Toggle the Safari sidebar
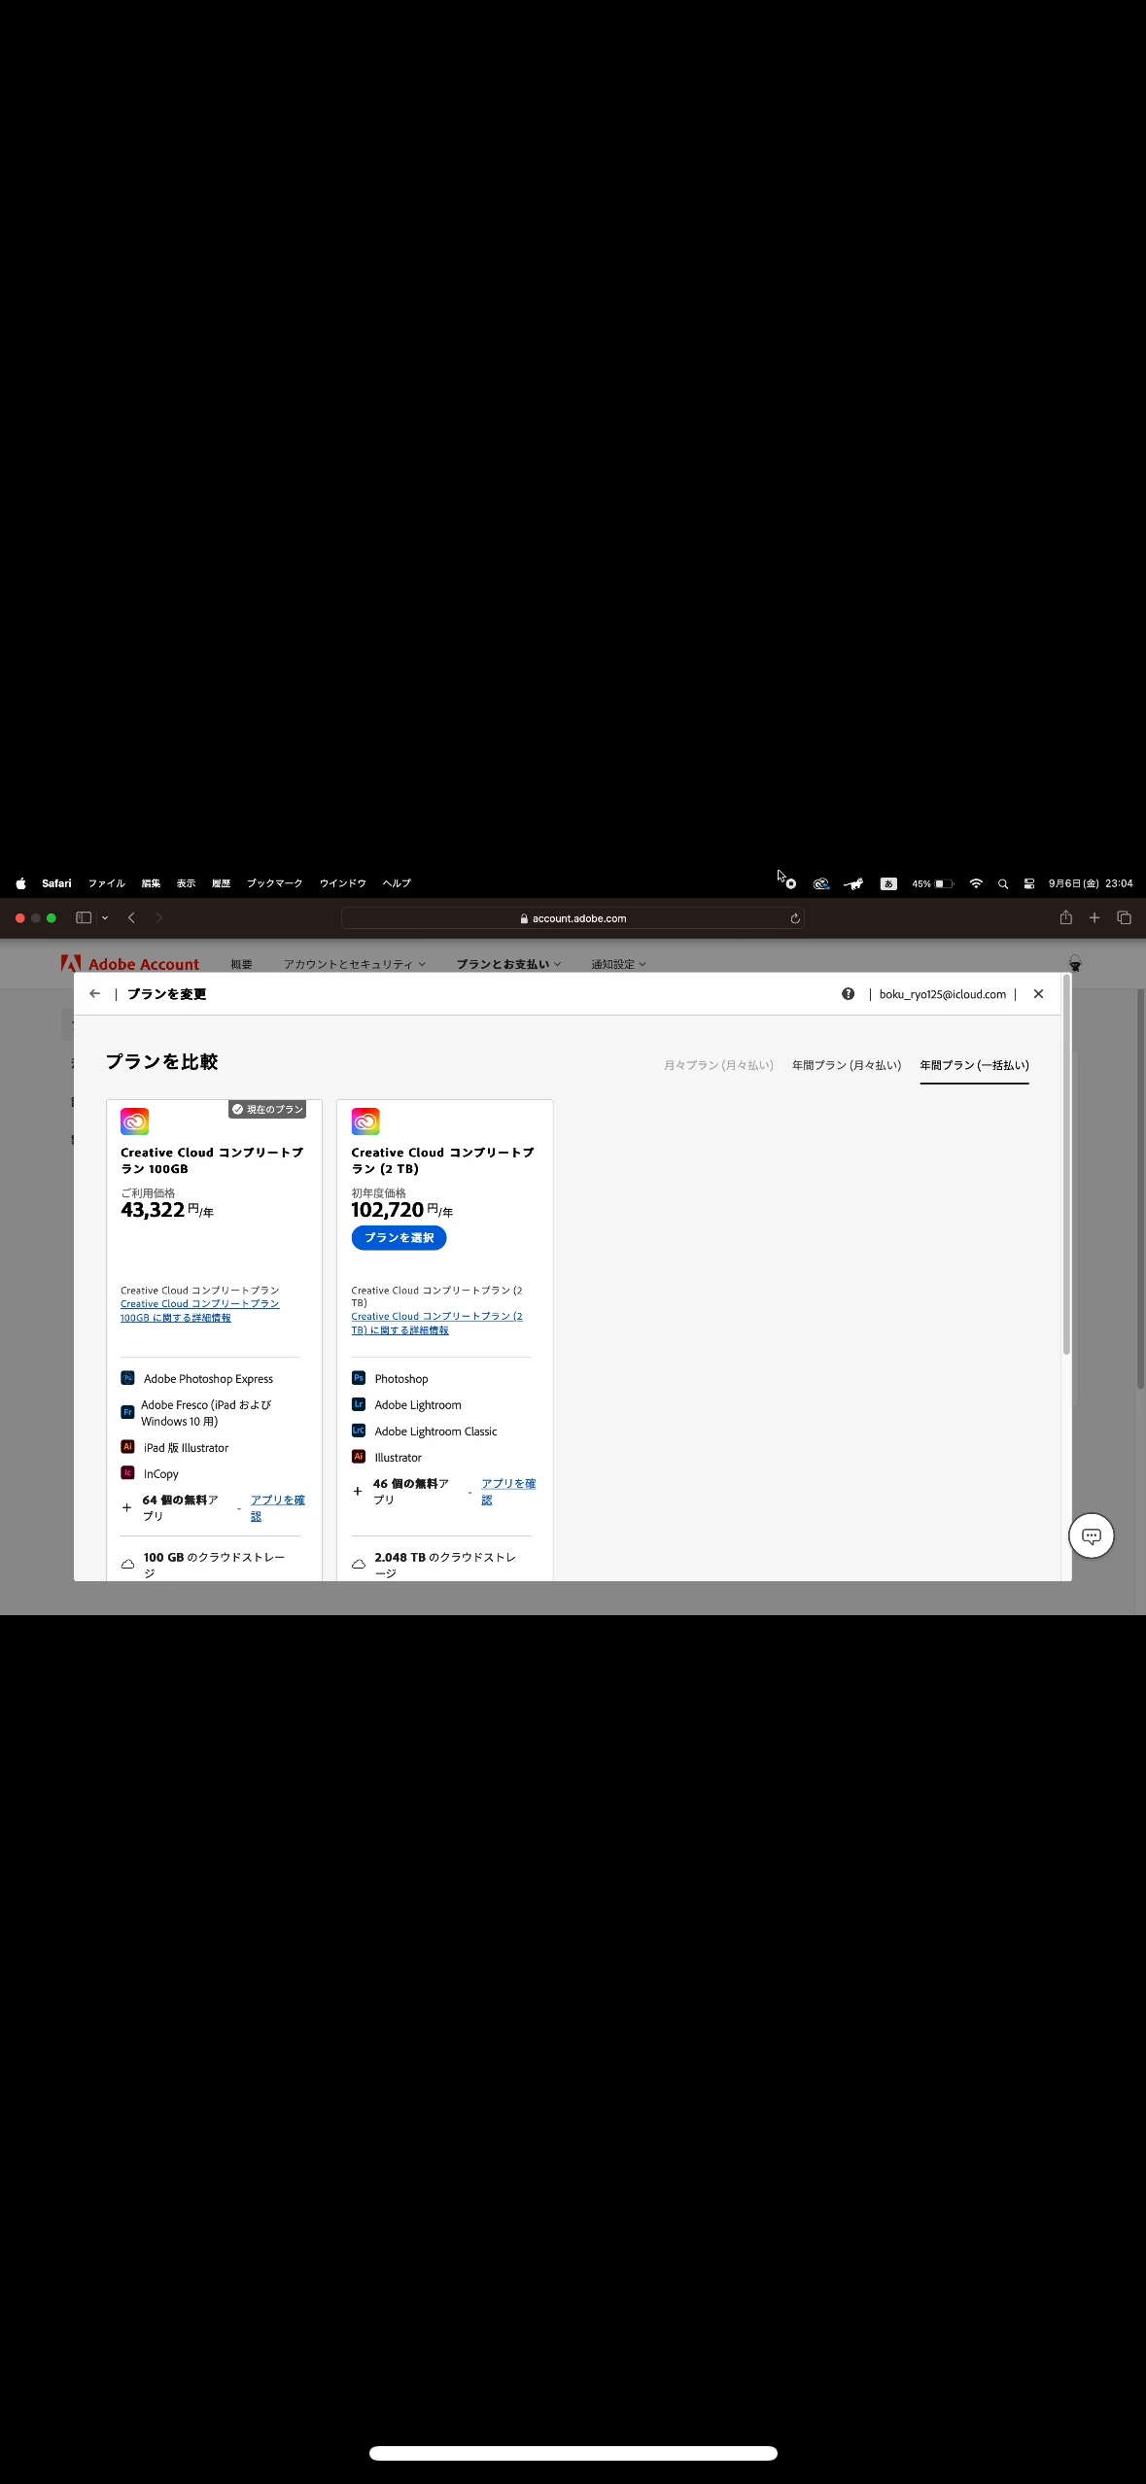 coord(84,917)
